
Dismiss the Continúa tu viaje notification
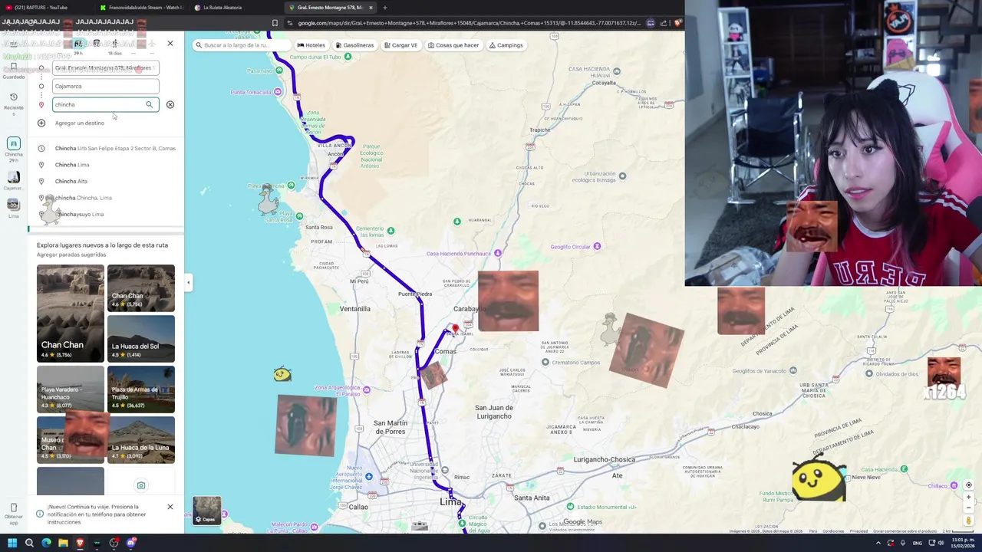170,507
